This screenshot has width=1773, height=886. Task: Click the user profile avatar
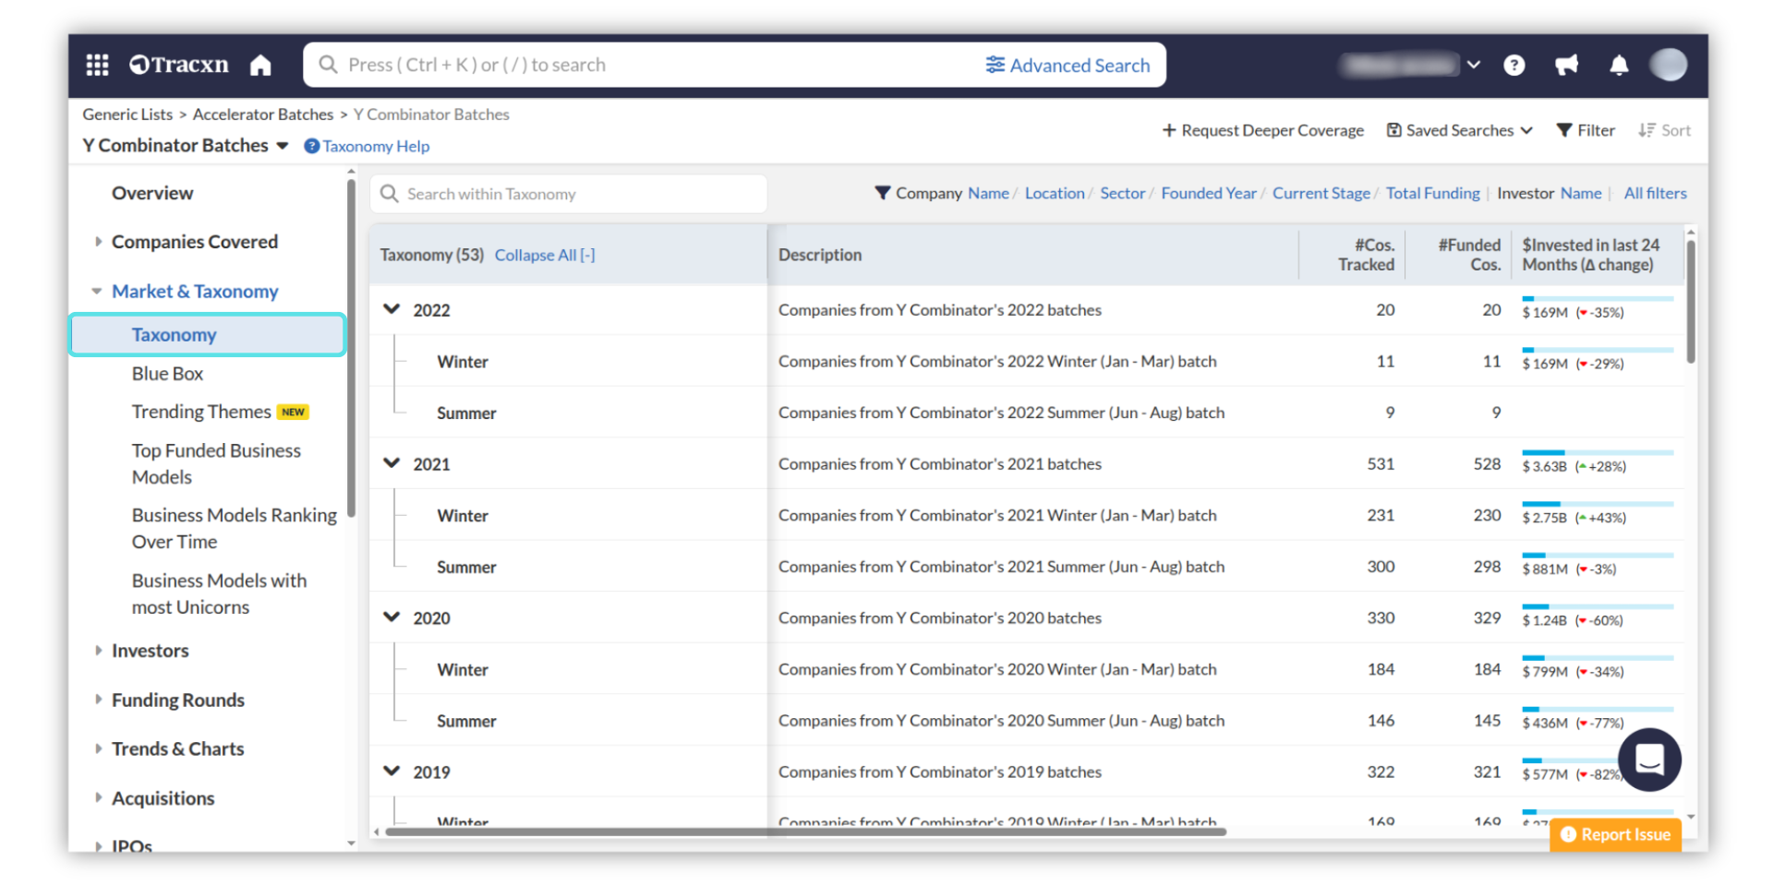[x=1668, y=66]
